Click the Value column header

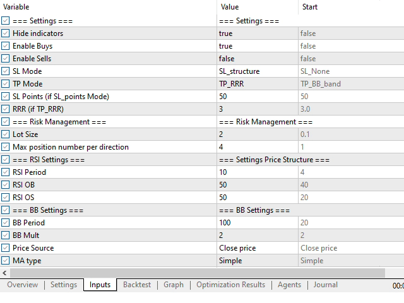[258, 7]
